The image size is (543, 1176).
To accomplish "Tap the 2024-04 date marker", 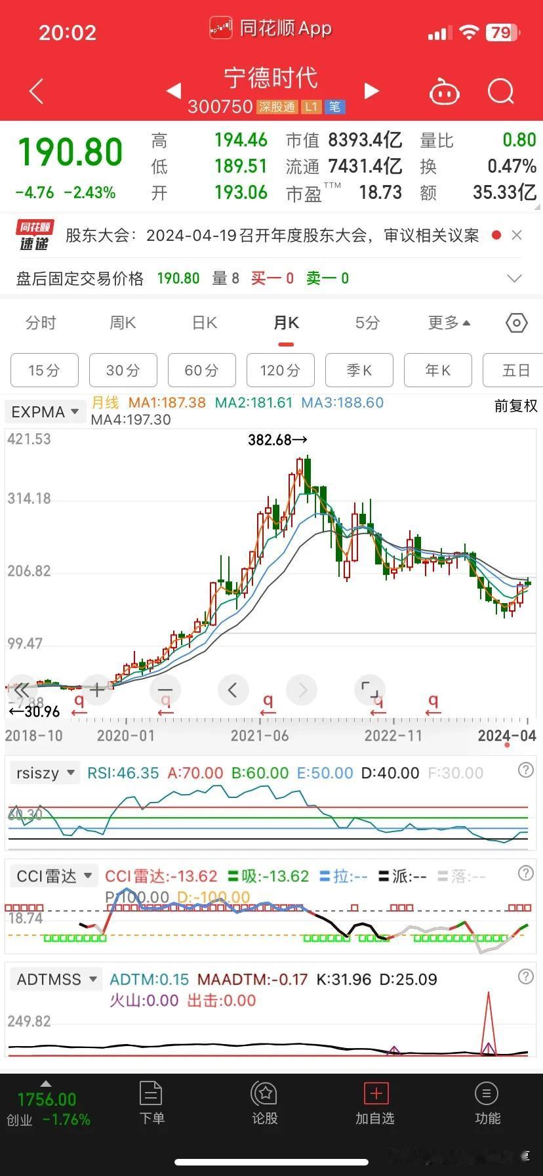I will point(507,736).
